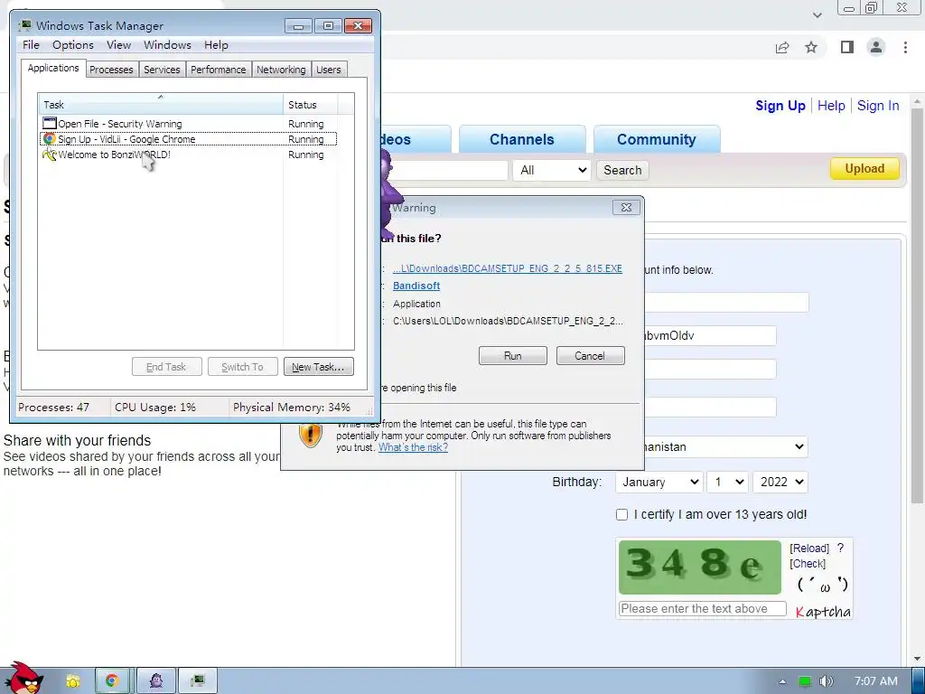Click the yellow Upload button

(864, 169)
